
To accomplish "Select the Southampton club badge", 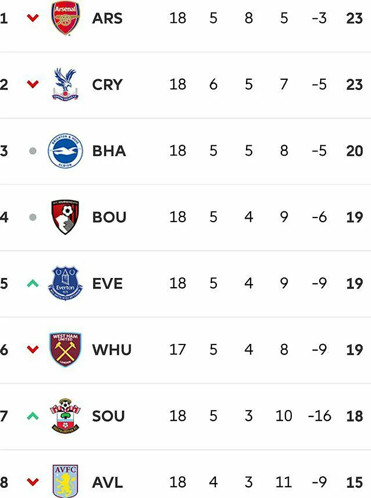I will pyautogui.click(x=66, y=416).
